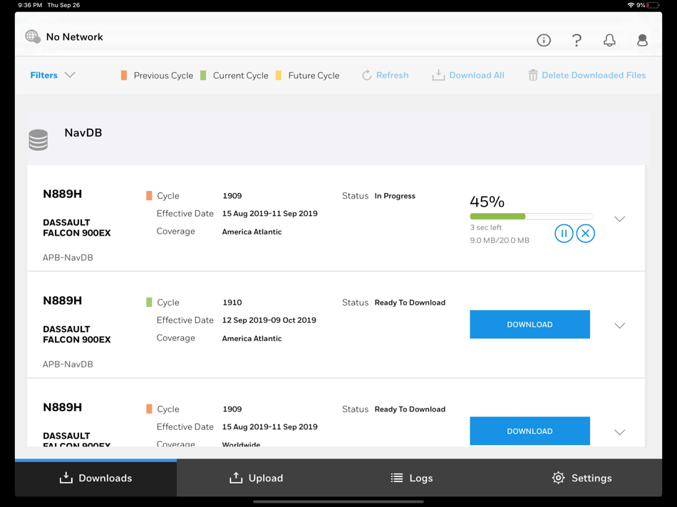Click the trash can delete icon

pyautogui.click(x=533, y=75)
